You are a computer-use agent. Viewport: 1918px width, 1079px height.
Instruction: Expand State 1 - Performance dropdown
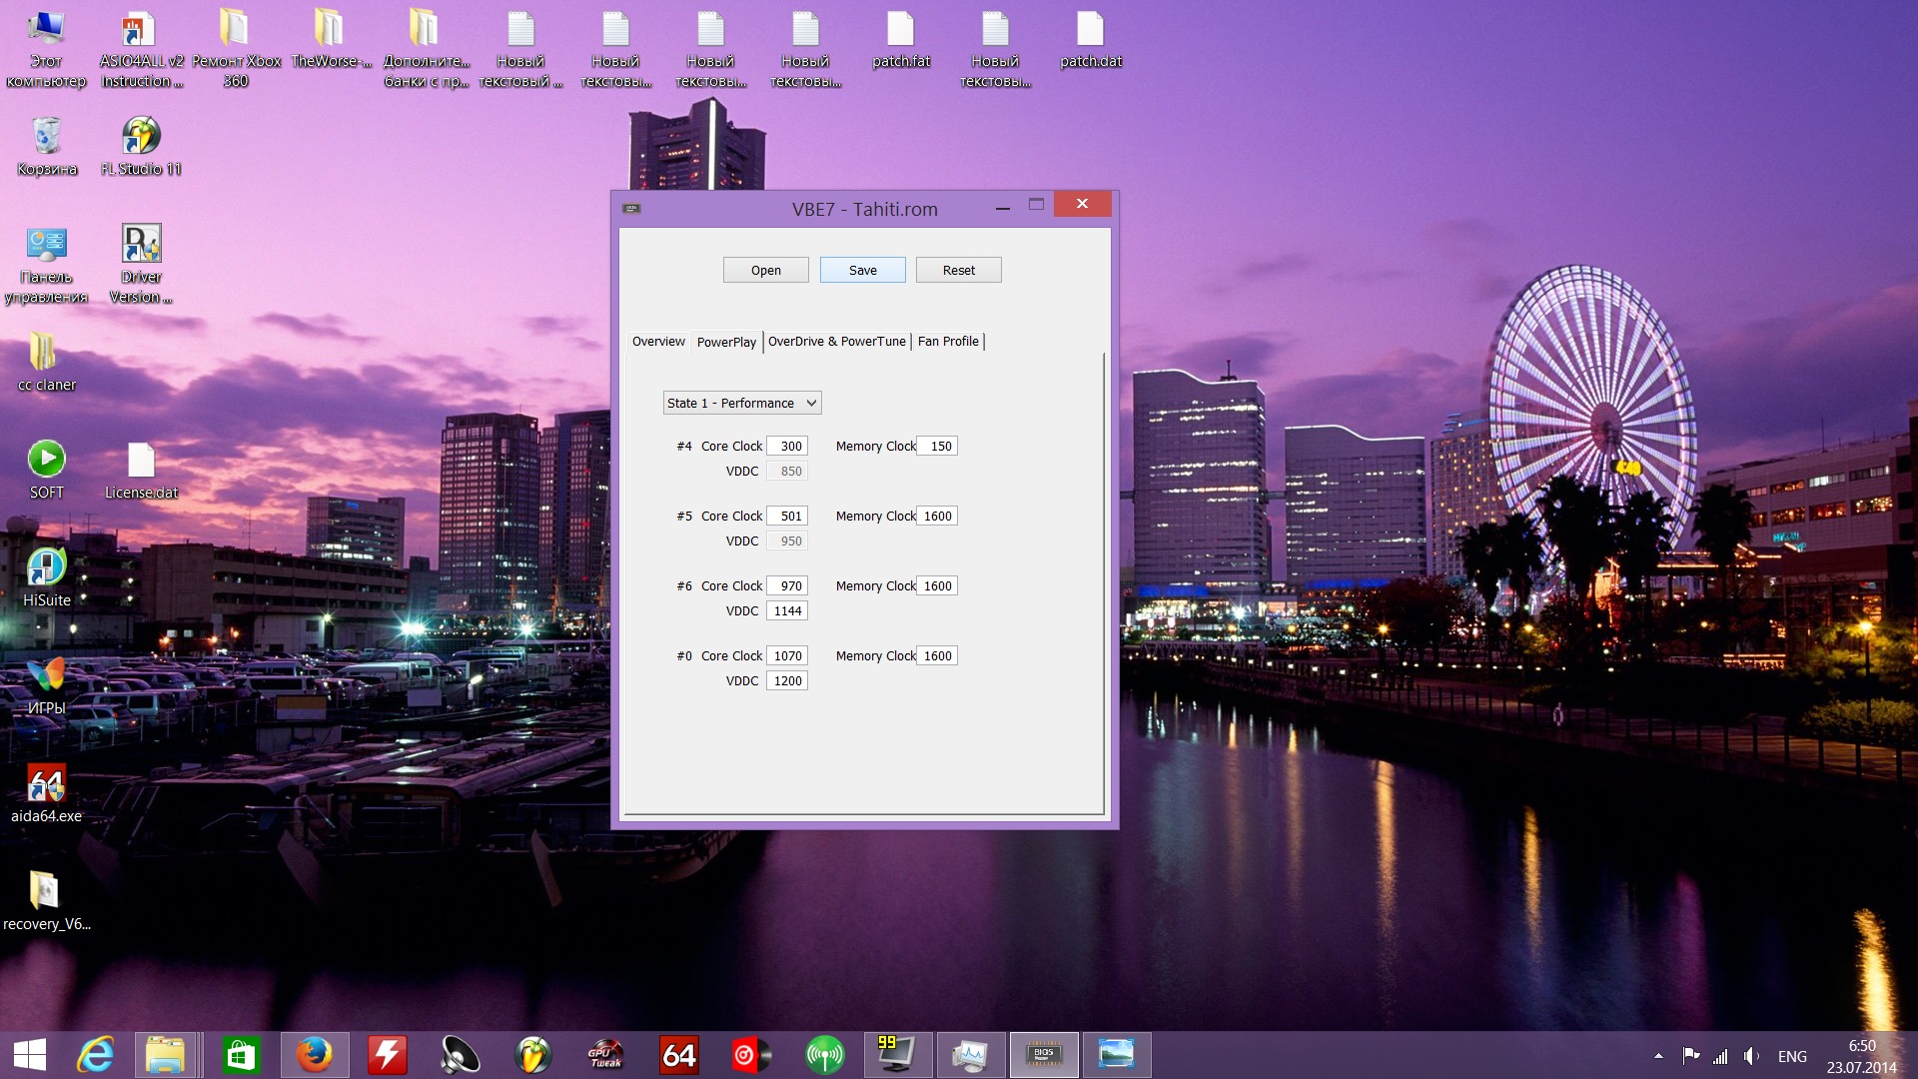741,403
